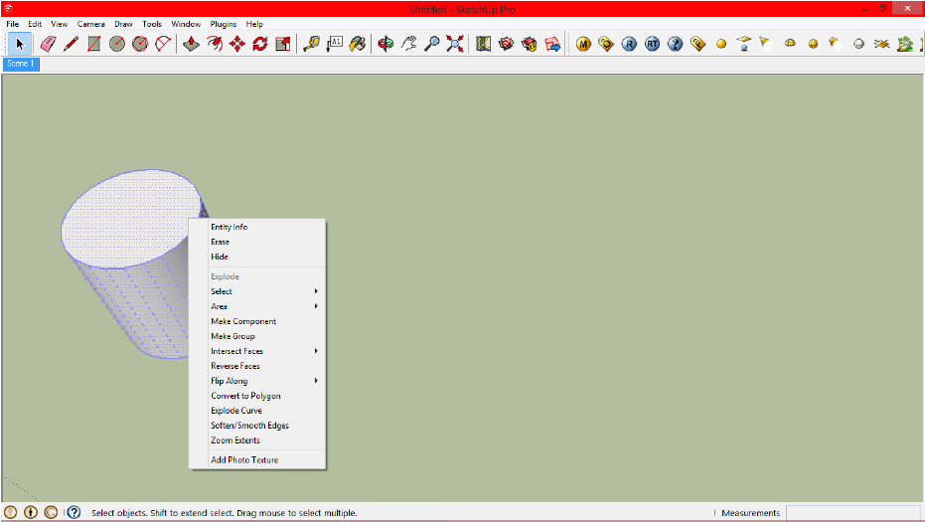Select the Rectangle drawing tool
Image resolution: width=925 pixels, height=522 pixels.
[x=93, y=44]
